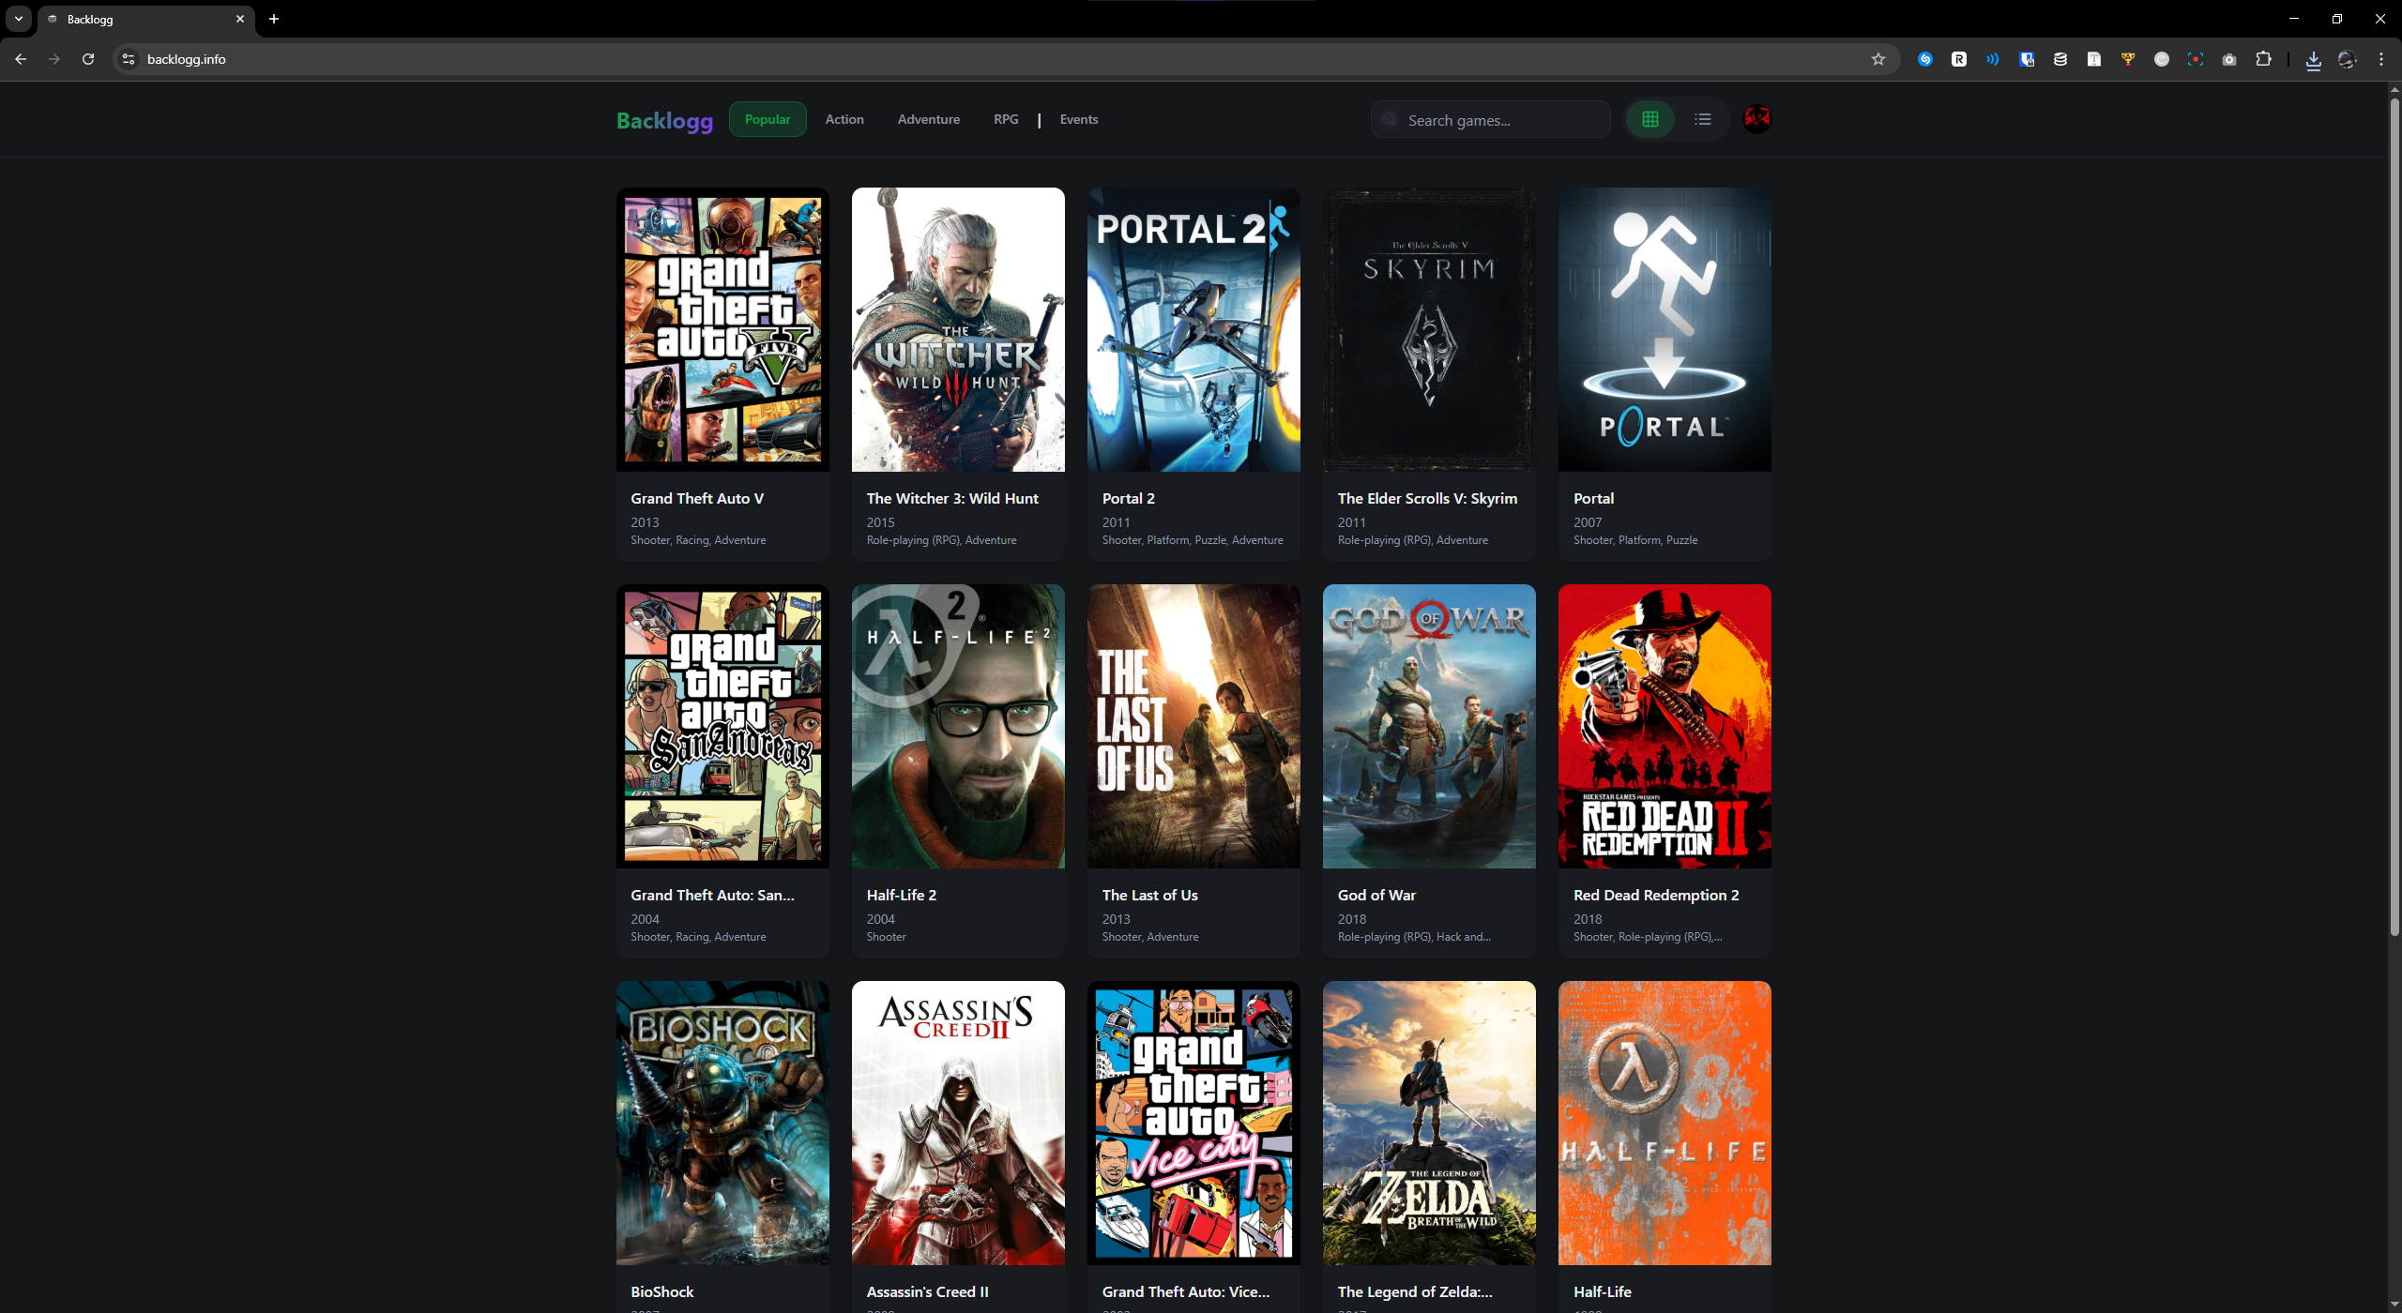Click the 'Grand Theft Auto V' title
2402x1313 pixels.
click(697, 498)
